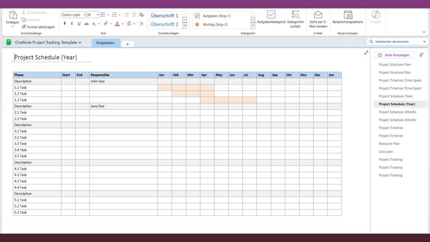Viewport: 430px width, 242px height.
Task: Click the Aufgabenkategorie icon
Action: [x=271, y=15]
